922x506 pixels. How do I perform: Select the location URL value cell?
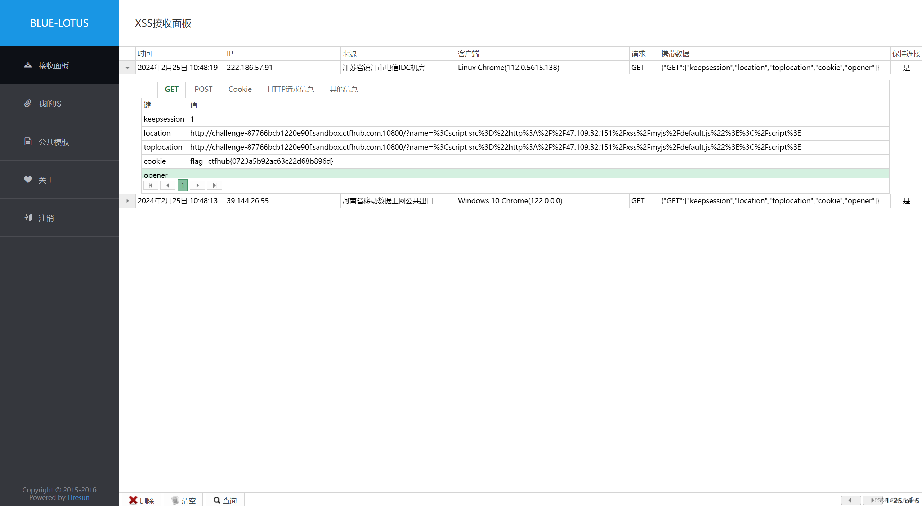click(x=539, y=133)
